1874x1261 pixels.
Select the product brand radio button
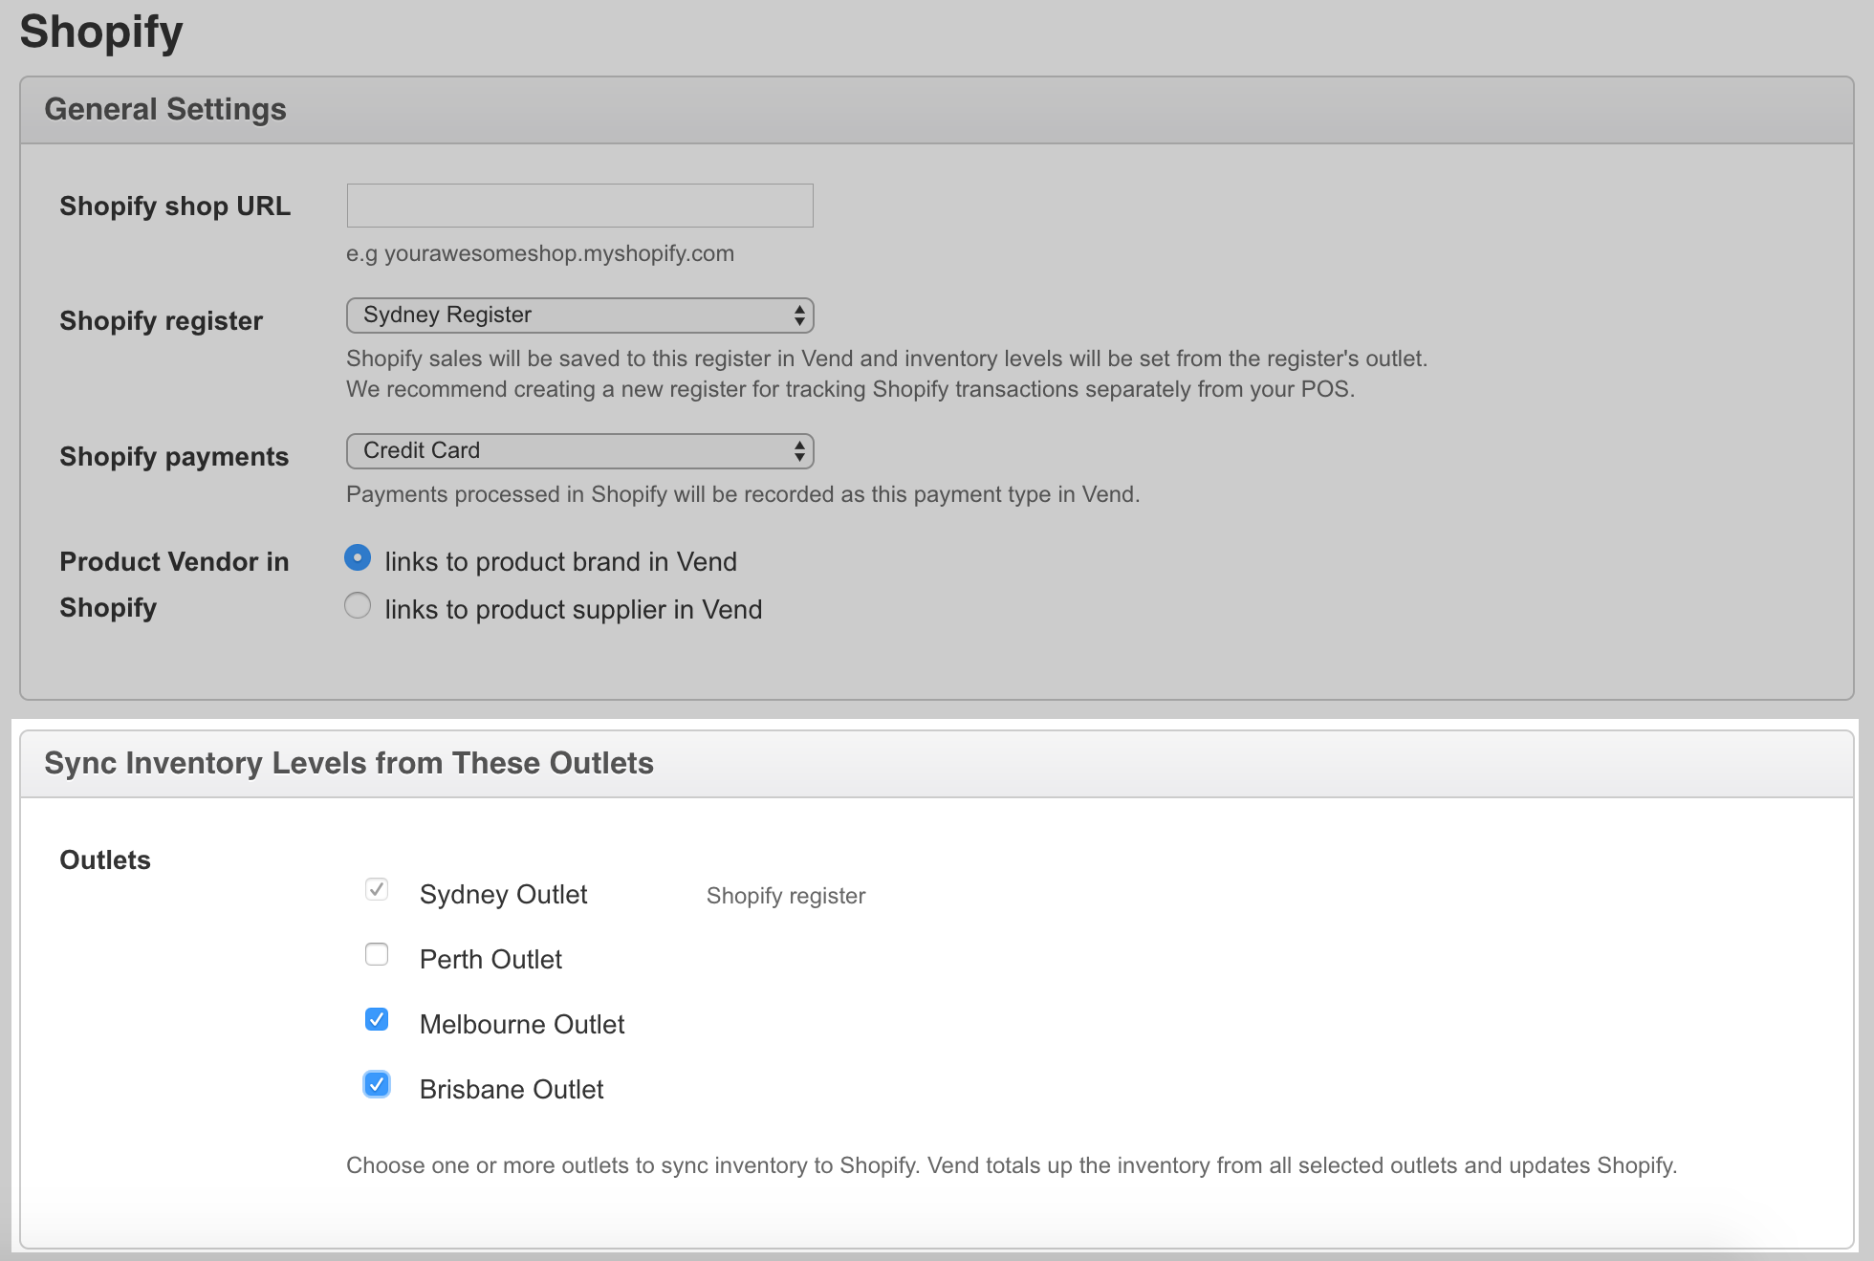(x=358, y=558)
